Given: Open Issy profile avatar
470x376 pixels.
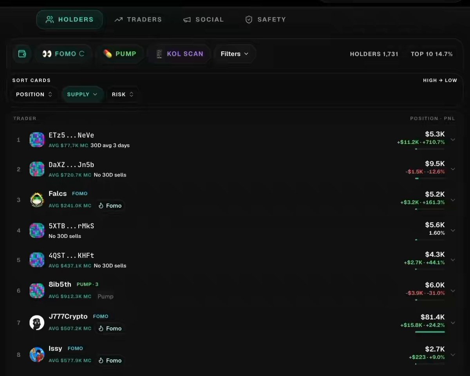Looking at the screenshot, I should (x=37, y=355).
